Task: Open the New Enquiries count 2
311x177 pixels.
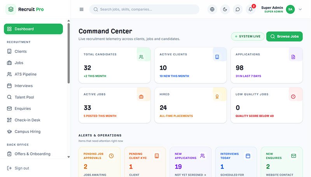Action: [268, 166]
